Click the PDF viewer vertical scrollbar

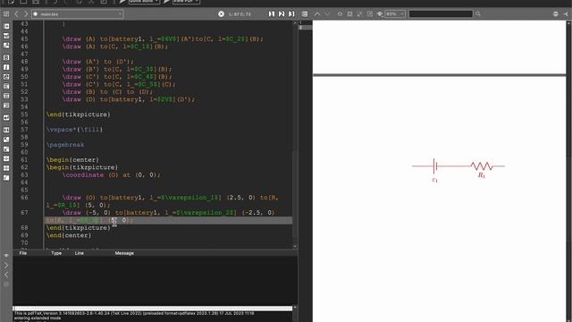pos(568,171)
